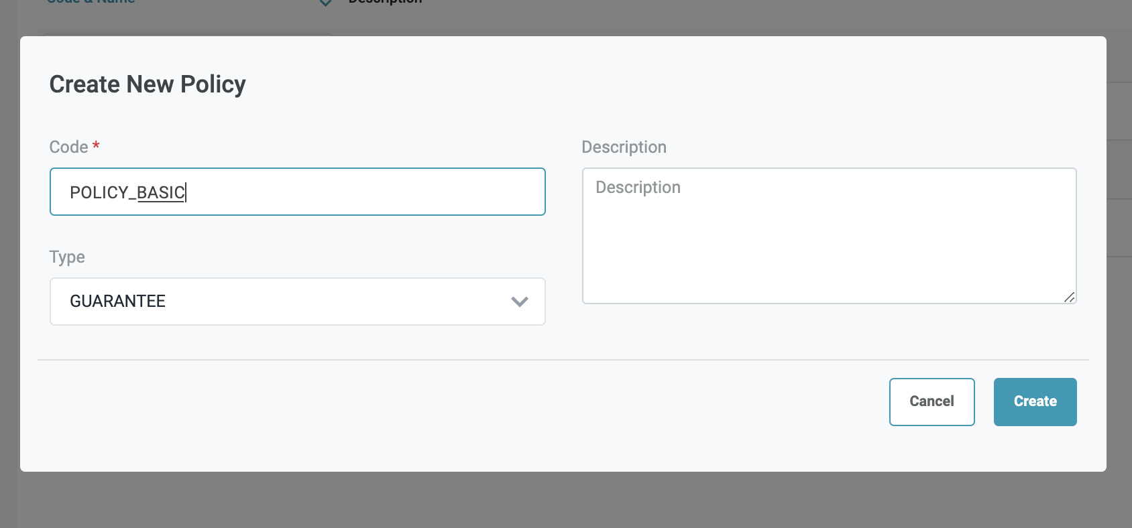
Task: Place cursor in POLICY_BASIC text
Action: pyautogui.click(x=127, y=193)
